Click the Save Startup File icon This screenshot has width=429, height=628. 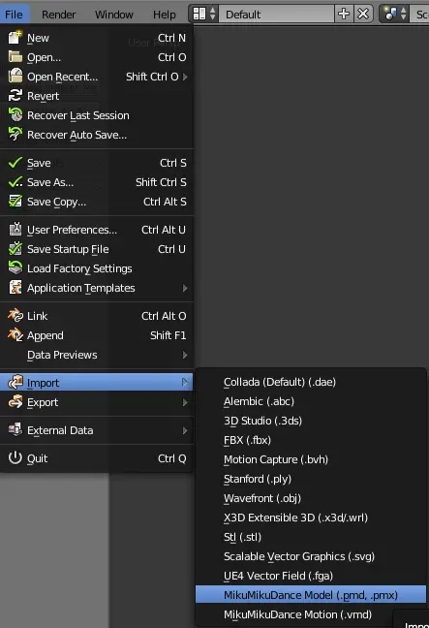click(x=15, y=249)
